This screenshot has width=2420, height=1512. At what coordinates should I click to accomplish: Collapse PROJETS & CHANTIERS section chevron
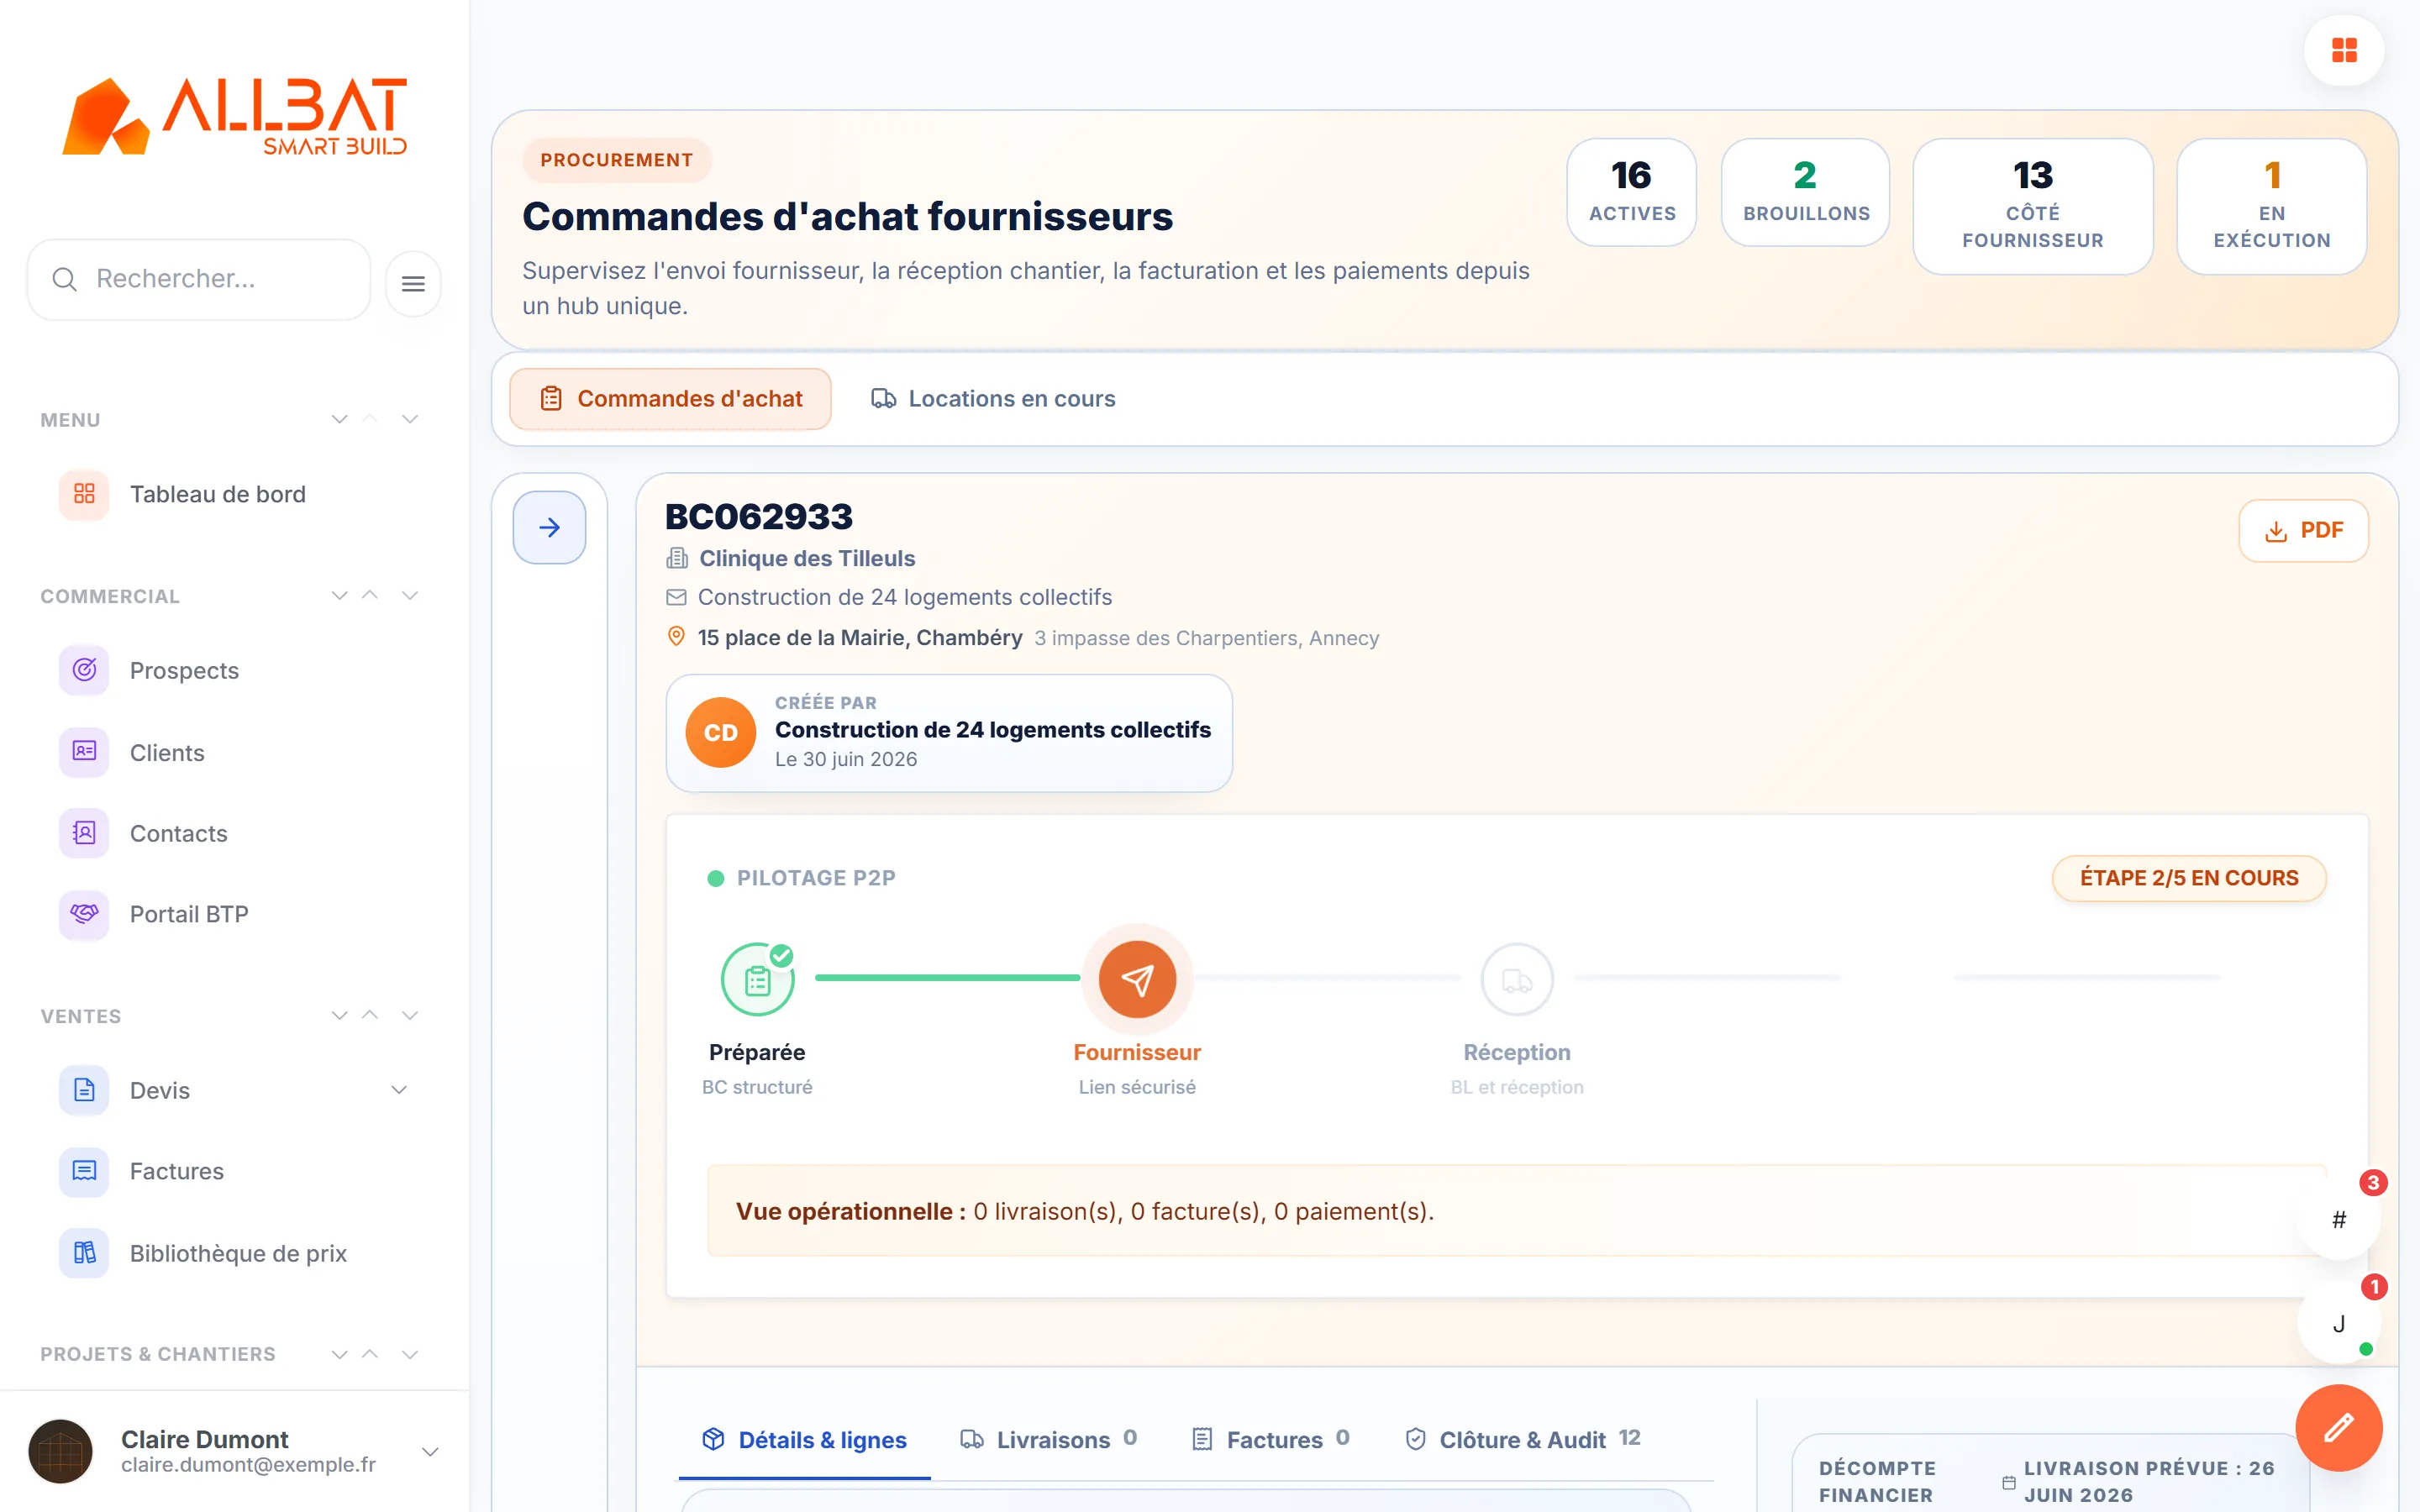point(370,1354)
